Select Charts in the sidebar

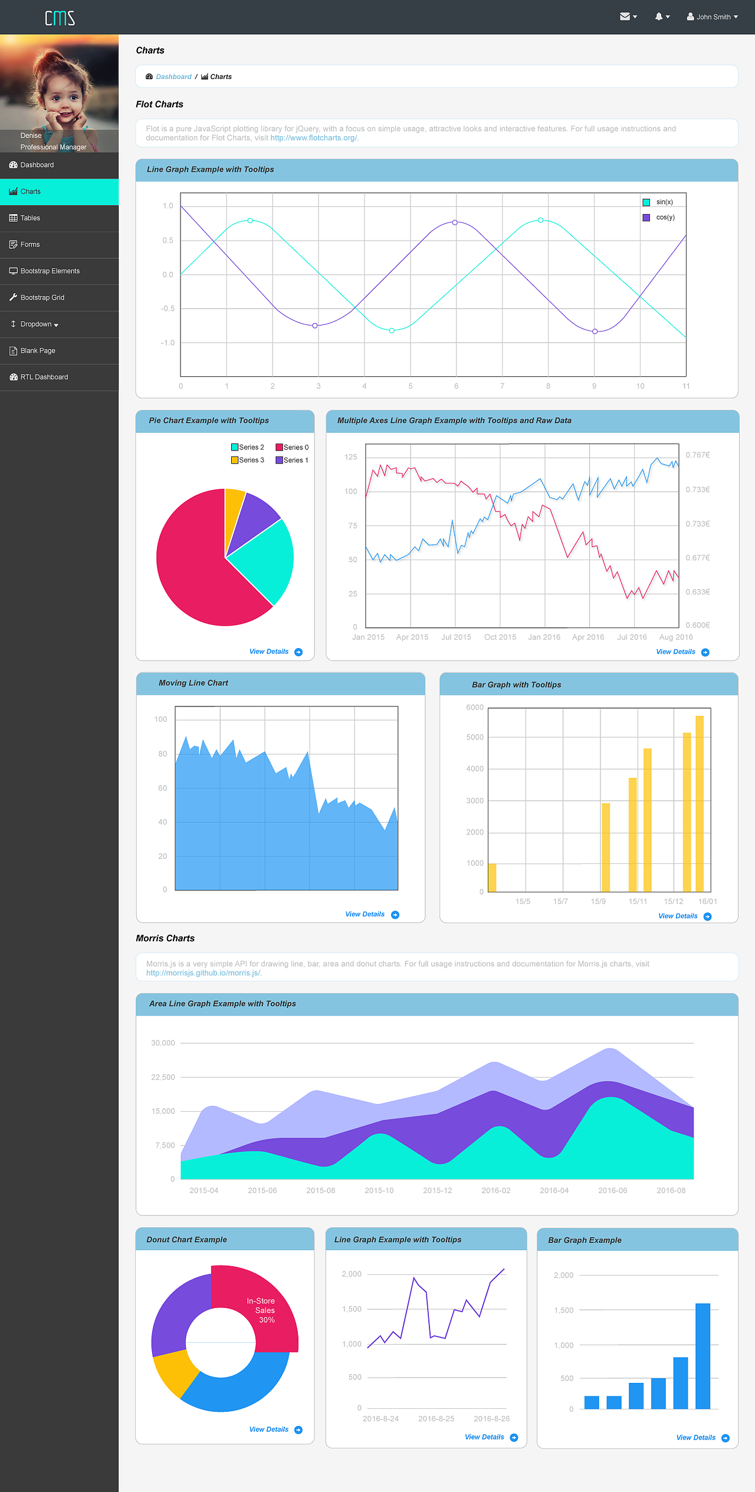tap(59, 192)
